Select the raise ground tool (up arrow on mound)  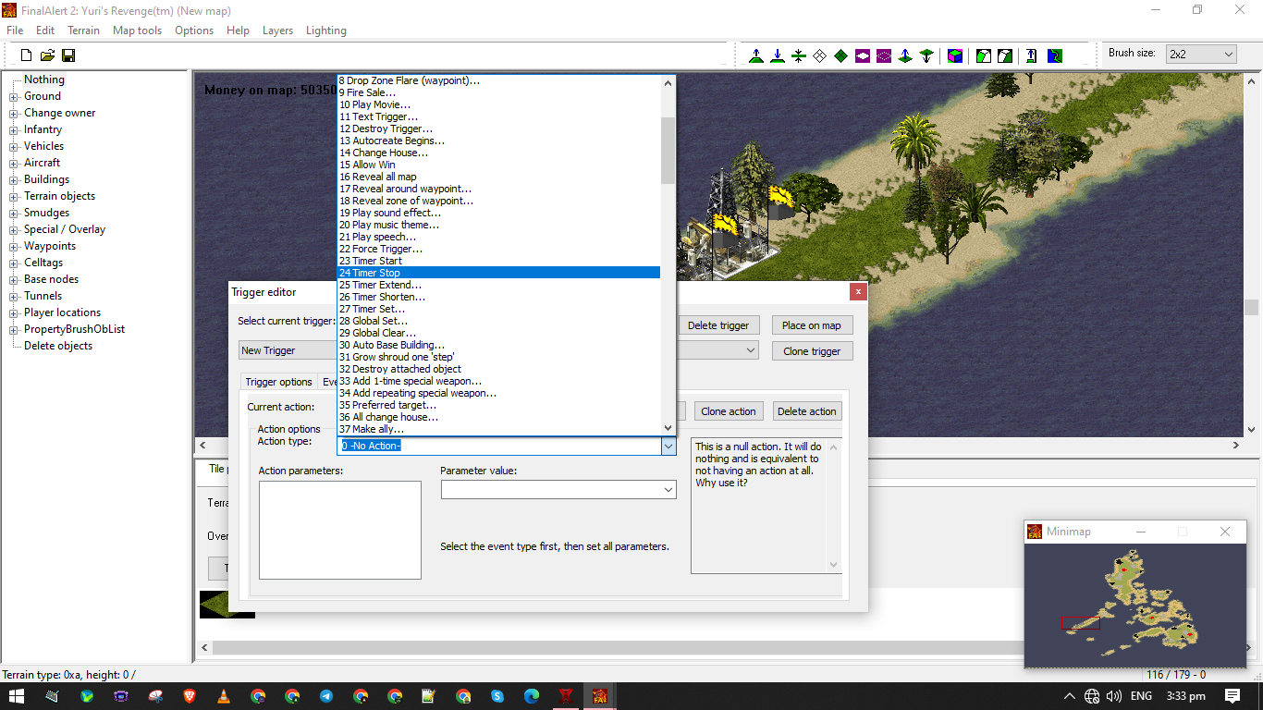pyautogui.click(x=756, y=55)
